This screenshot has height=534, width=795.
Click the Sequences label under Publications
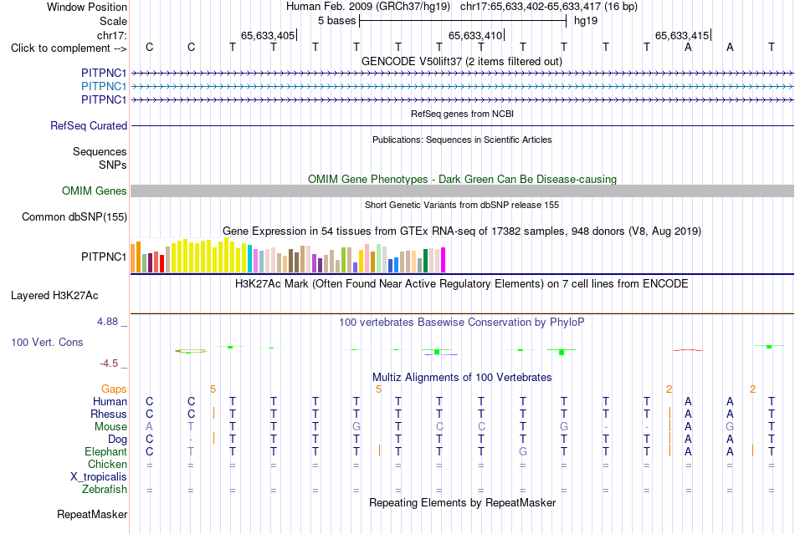pos(100,152)
